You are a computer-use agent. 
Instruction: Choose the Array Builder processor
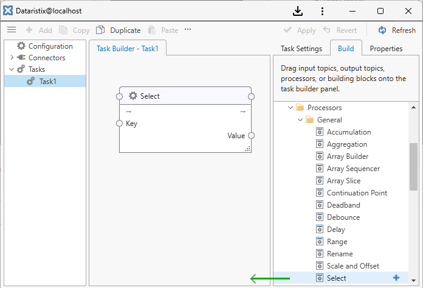(x=347, y=156)
